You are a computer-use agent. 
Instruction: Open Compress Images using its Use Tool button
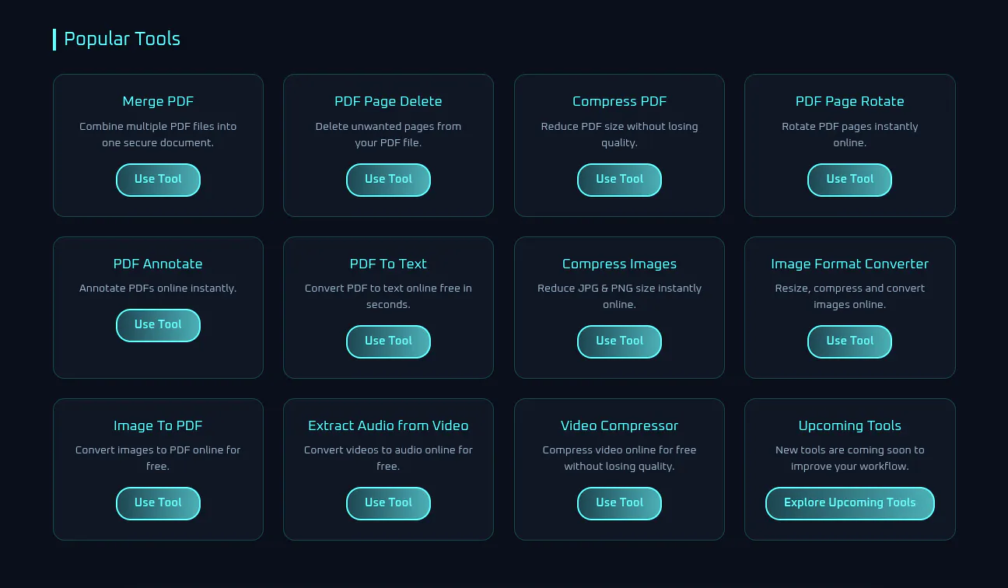619,341
